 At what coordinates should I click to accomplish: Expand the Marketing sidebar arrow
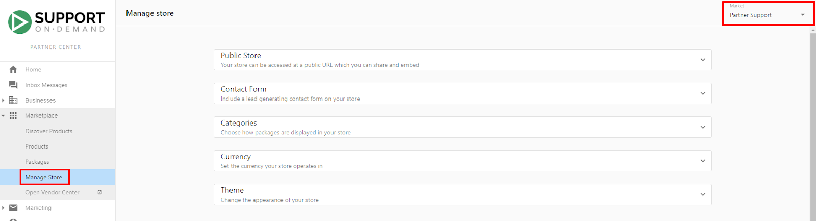click(3, 208)
